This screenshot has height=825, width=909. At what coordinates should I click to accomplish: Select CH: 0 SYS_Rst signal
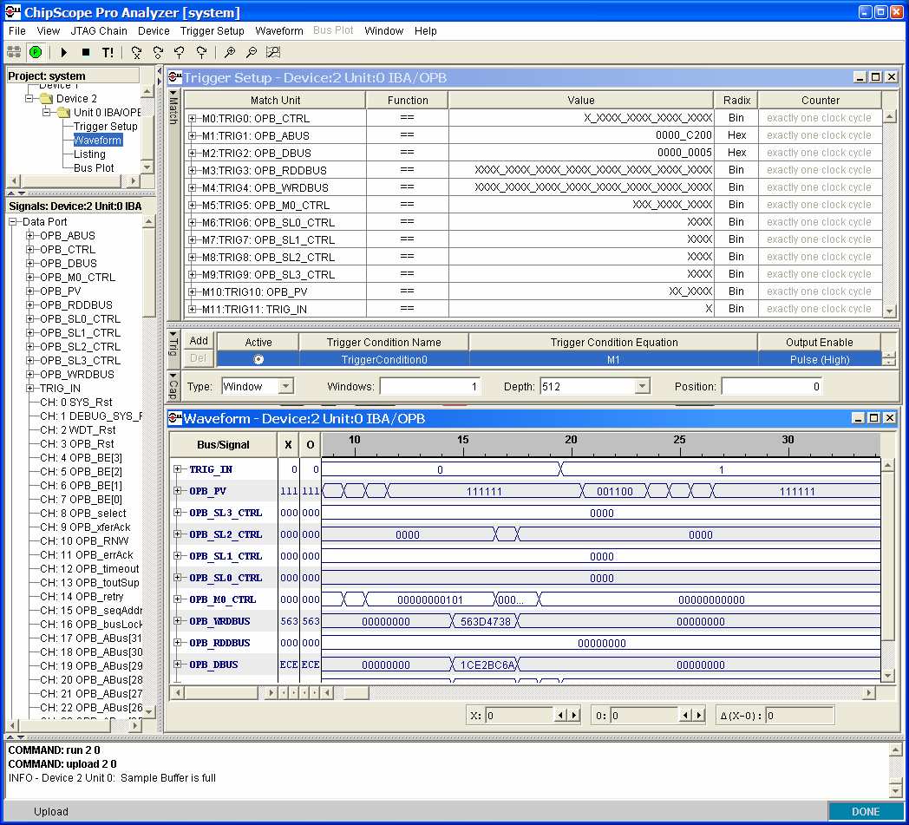76,402
